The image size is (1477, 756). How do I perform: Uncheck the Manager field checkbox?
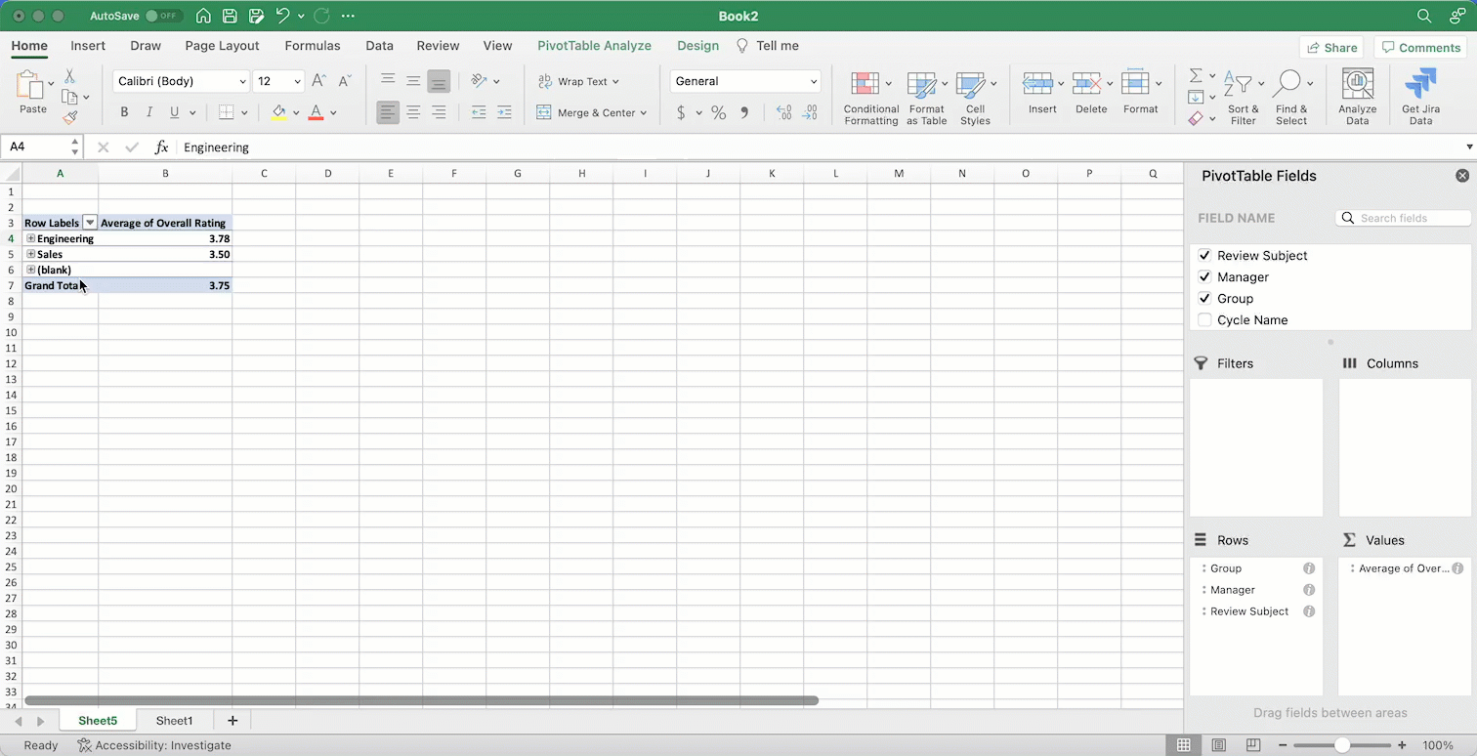1204,276
